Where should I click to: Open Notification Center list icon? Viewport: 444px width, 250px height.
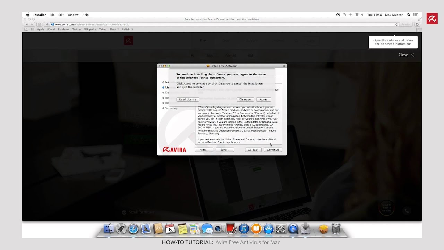pyautogui.click(x=415, y=15)
